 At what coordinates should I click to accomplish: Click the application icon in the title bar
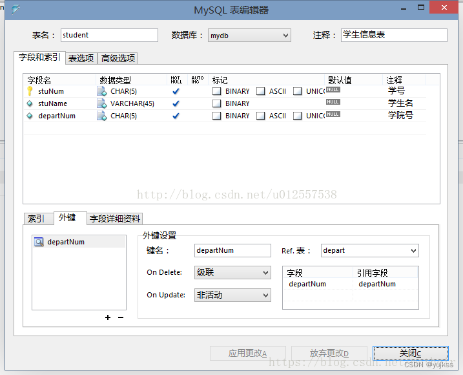[15, 10]
